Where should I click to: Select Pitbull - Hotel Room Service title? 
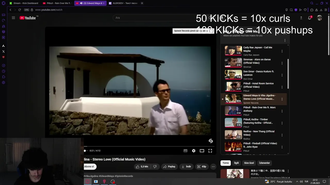tap(258, 85)
